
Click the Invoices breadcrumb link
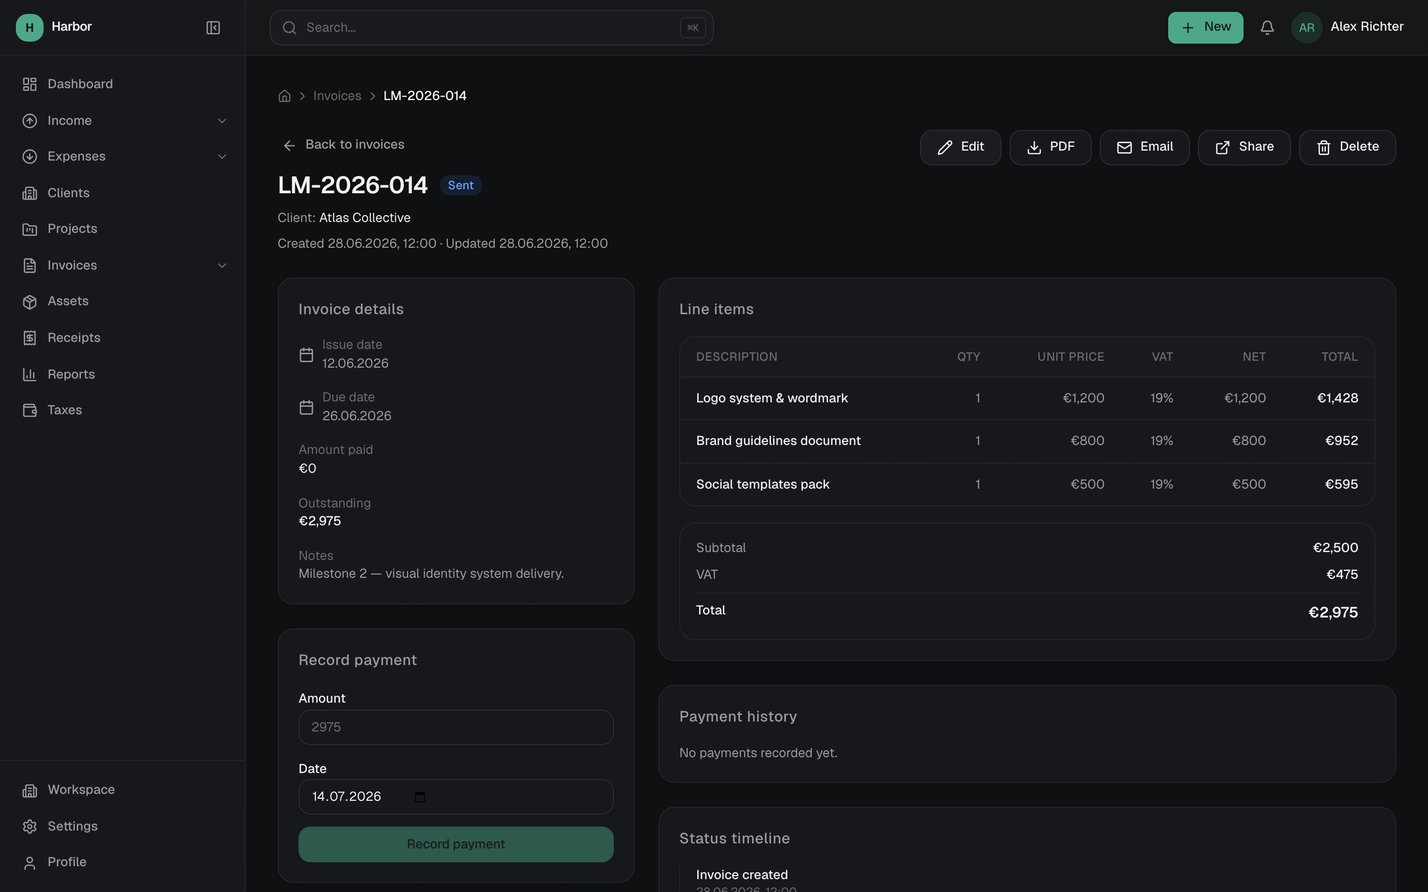337,96
